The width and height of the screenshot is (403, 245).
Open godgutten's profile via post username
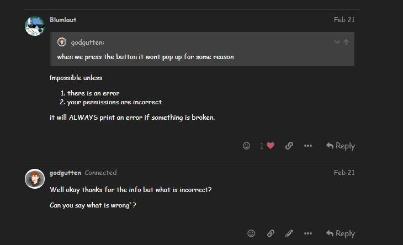point(65,173)
